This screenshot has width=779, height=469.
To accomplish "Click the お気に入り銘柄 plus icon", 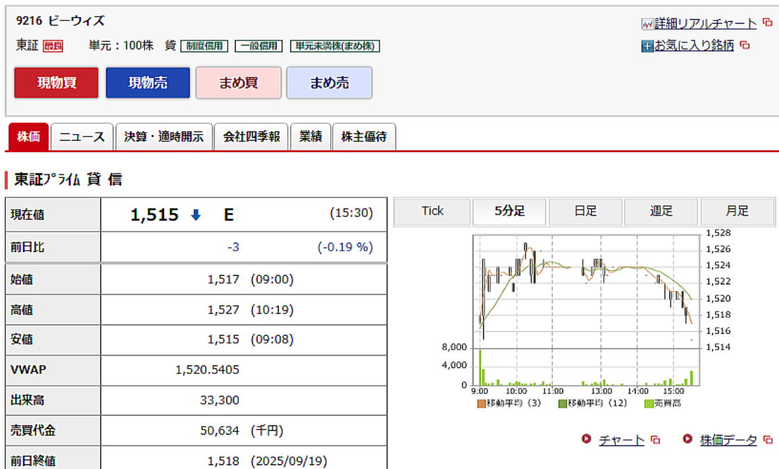I will pyautogui.click(x=647, y=46).
